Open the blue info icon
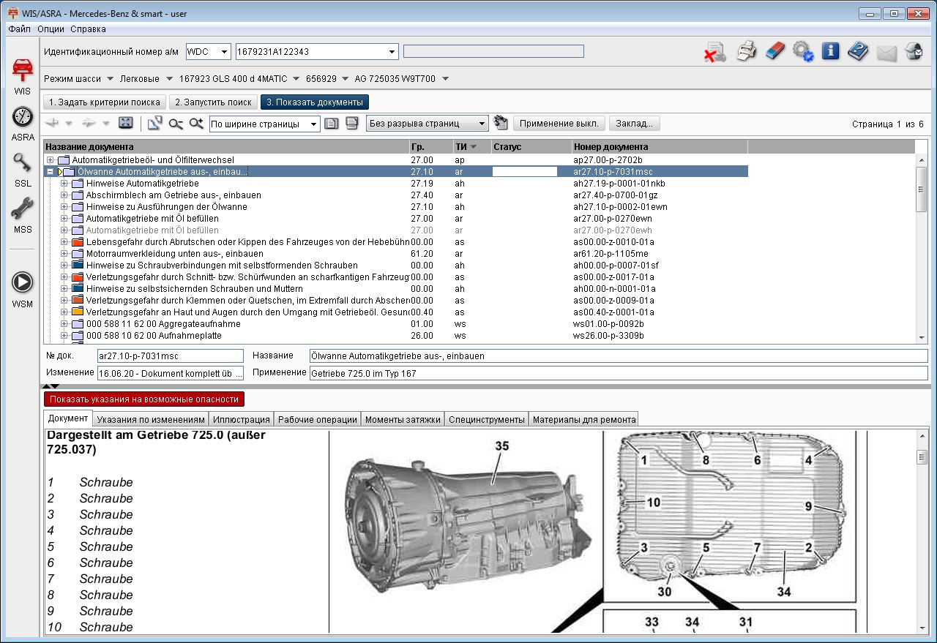This screenshot has width=937, height=643. tap(830, 52)
